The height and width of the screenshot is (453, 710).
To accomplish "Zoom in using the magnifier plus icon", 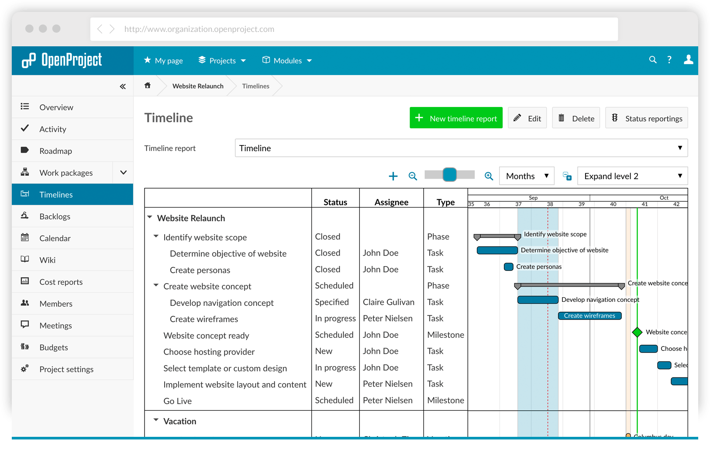I will 489,176.
